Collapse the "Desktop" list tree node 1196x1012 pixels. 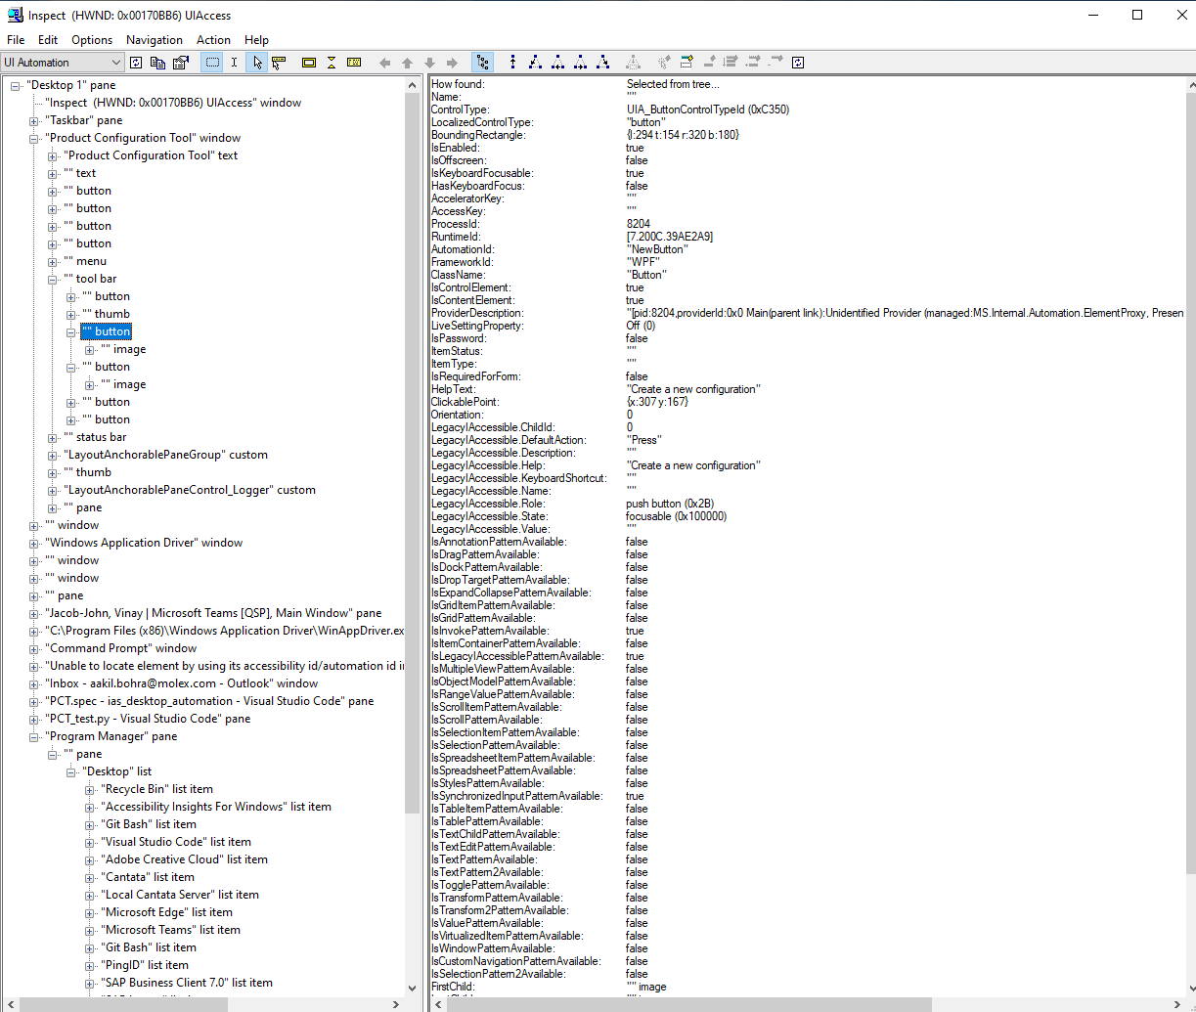point(69,770)
